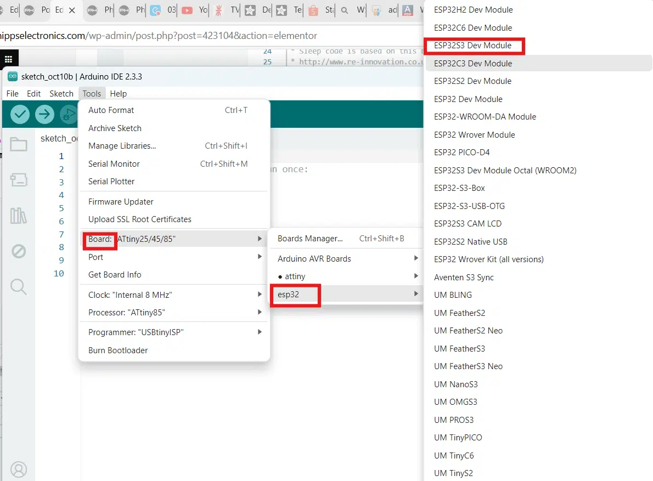
Task: Expand Arduino AVR Boards submenu
Action: pos(346,259)
